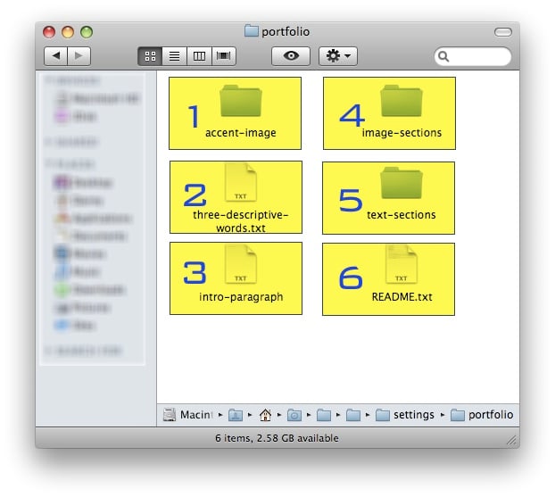This screenshot has height=497, width=555.
Task: Click into the Finder search field
Action: pos(473,56)
